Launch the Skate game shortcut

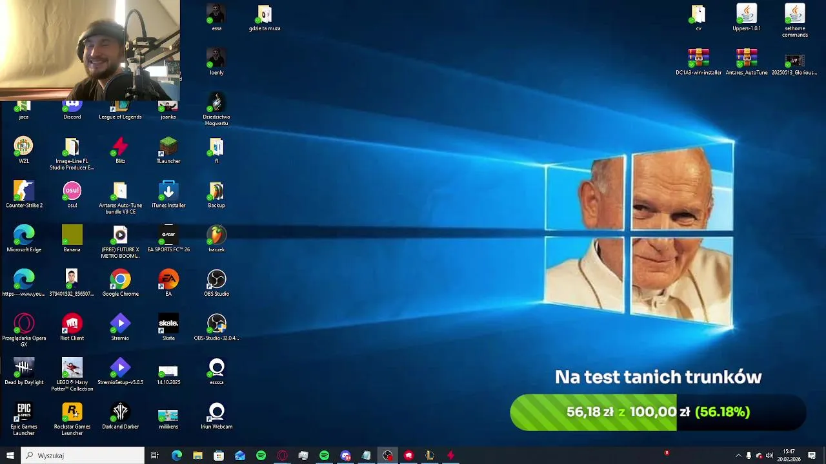click(x=168, y=327)
